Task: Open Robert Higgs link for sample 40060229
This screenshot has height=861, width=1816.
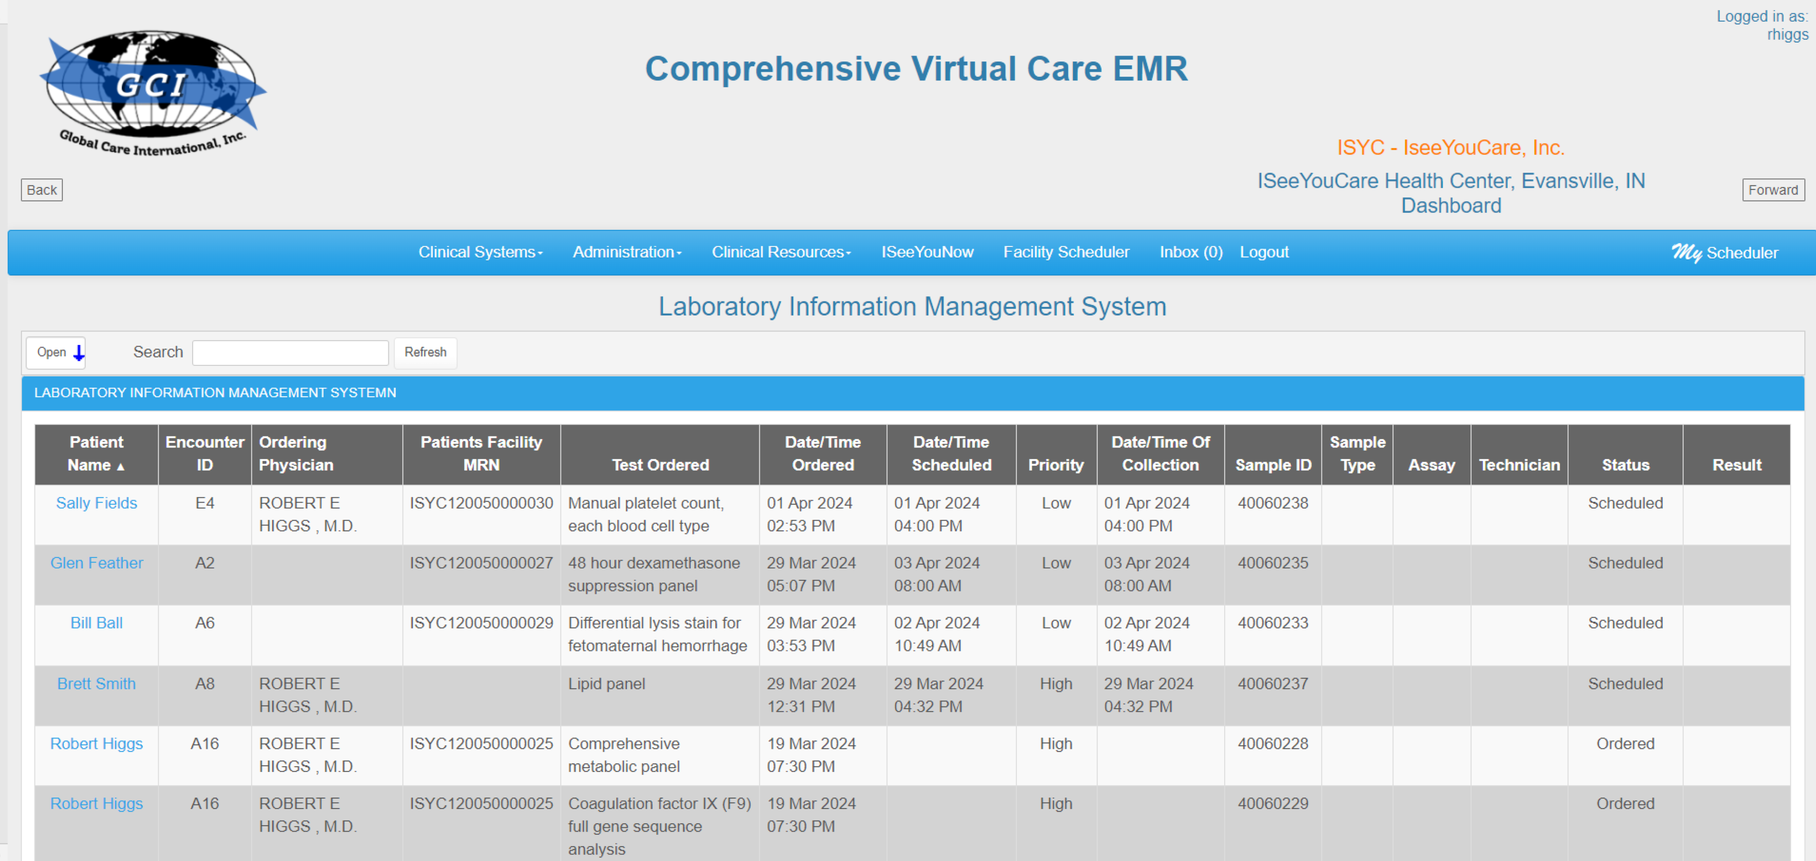Action: click(x=97, y=803)
